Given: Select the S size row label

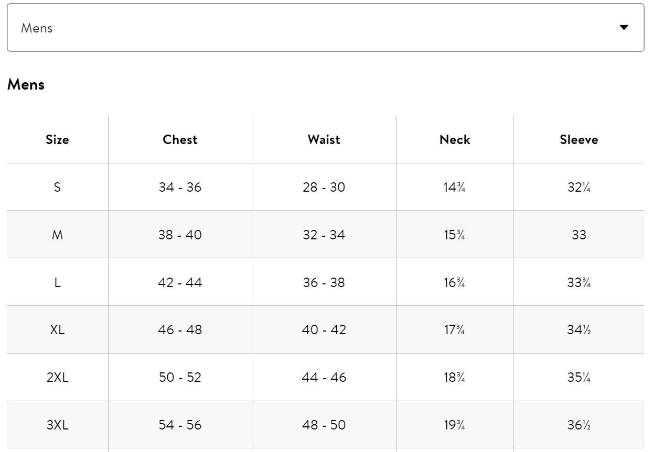Looking at the screenshot, I should 57,187.
